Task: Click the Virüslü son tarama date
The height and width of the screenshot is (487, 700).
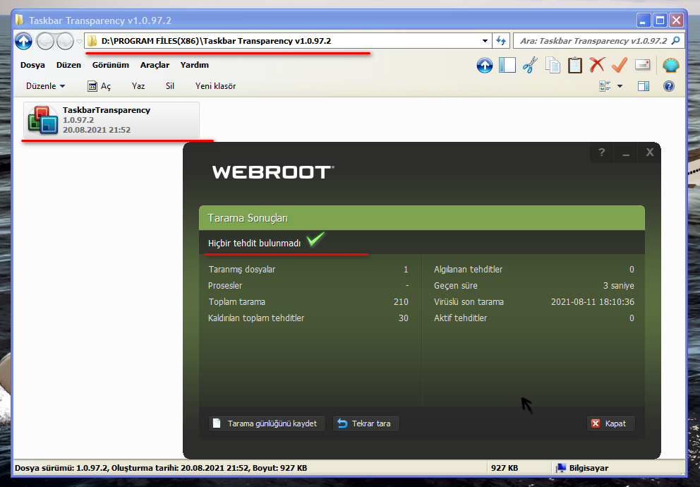Action: pos(593,302)
